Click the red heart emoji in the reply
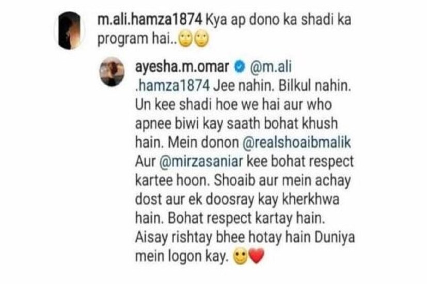The image size is (427, 284). 256,256
